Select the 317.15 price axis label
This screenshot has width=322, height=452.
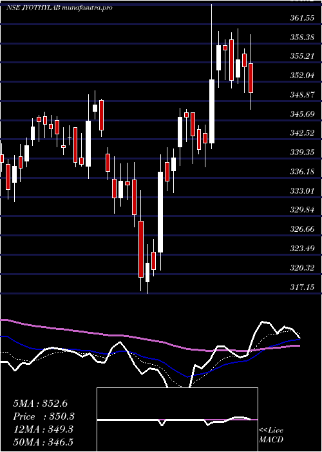point(301,287)
